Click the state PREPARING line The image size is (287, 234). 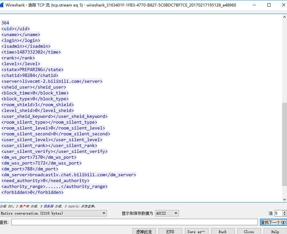coord(32,70)
